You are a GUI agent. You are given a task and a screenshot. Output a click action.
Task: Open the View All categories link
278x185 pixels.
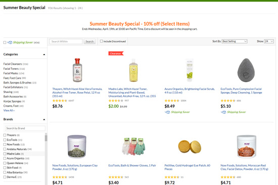pos(9,111)
